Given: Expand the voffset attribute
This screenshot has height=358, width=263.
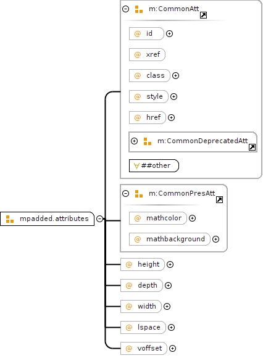Looking at the screenshot, I should click(172, 348).
